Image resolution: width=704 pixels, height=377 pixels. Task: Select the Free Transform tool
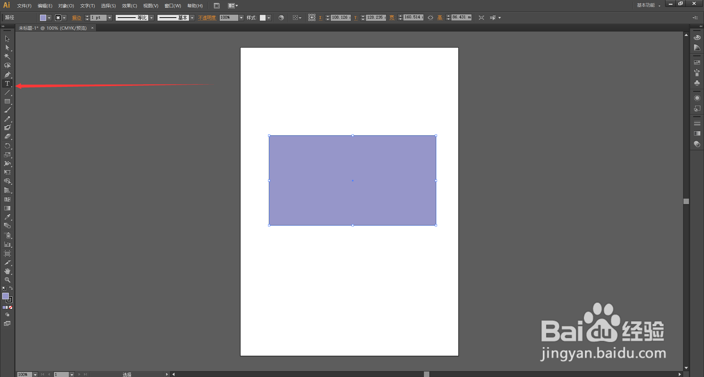click(7, 172)
